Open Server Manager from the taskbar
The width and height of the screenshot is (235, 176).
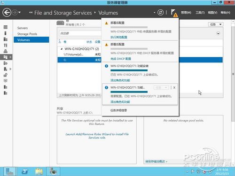[9, 171]
